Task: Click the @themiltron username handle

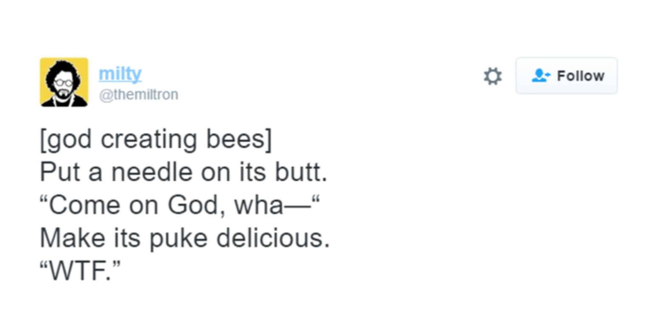Action: (139, 94)
